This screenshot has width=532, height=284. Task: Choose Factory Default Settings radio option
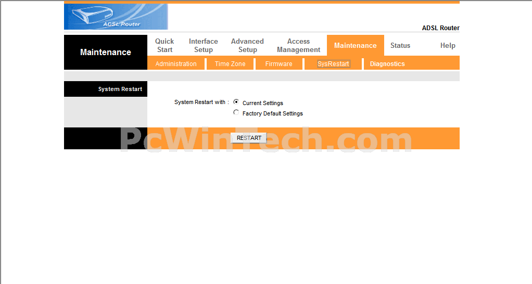(236, 112)
